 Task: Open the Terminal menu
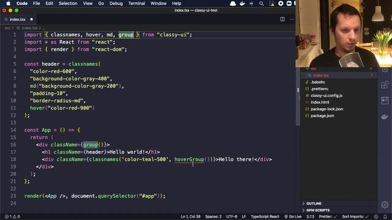pyautogui.click(x=137, y=4)
